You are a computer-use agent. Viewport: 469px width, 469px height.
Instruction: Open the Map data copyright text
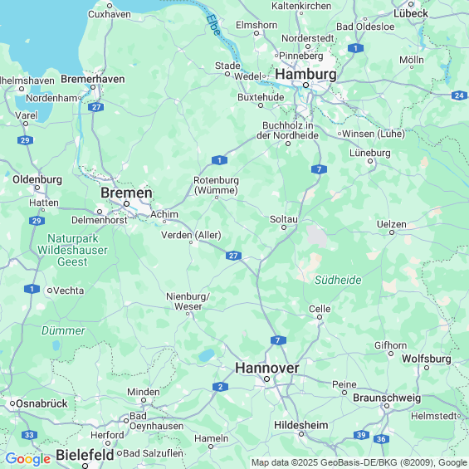(x=359, y=462)
